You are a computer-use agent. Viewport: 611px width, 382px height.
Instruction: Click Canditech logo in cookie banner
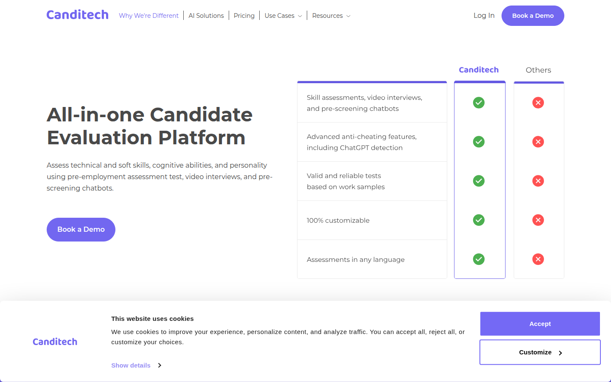click(55, 342)
